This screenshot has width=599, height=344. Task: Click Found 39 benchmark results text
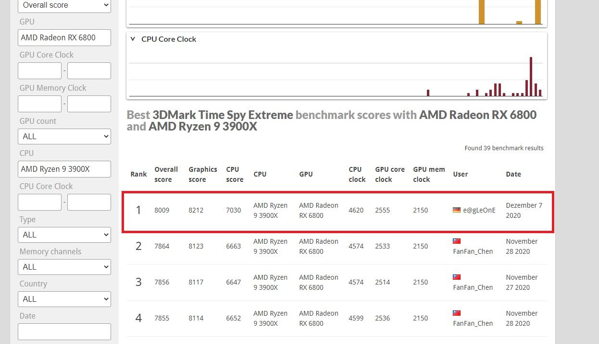504,148
